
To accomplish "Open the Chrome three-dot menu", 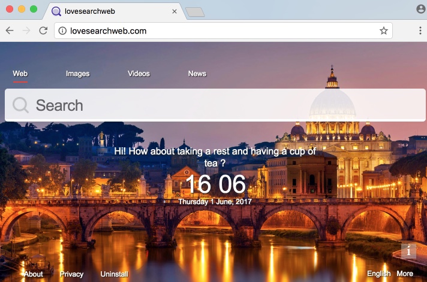I will (x=420, y=31).
